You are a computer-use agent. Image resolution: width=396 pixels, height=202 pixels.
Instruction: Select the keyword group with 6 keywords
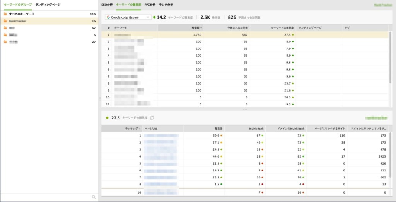pos(49,35)
